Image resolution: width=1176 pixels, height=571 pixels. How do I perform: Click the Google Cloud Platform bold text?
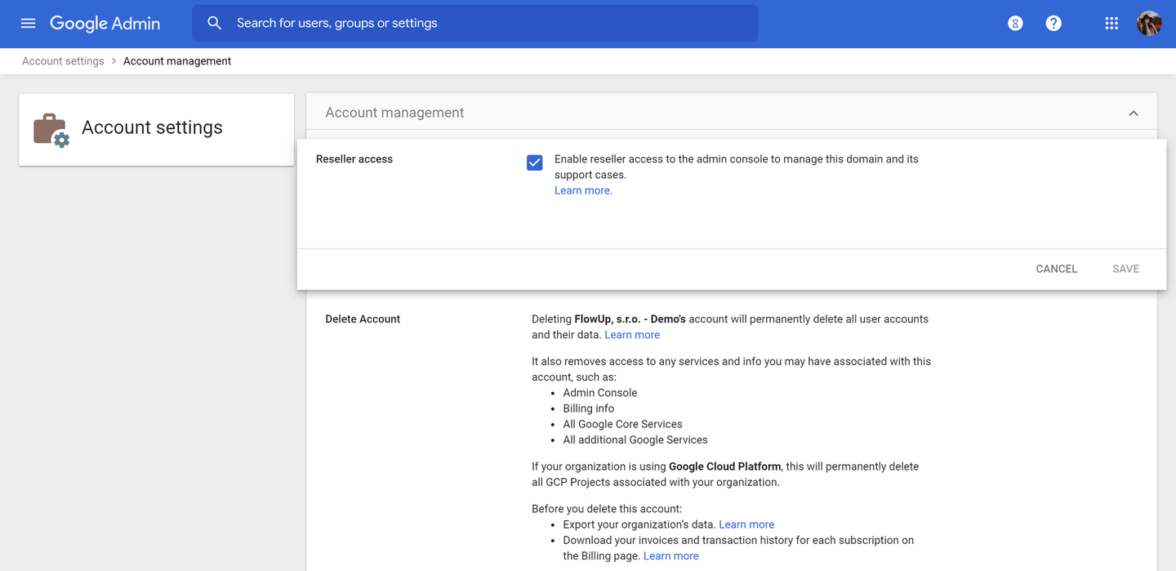(x=724, y=466)
